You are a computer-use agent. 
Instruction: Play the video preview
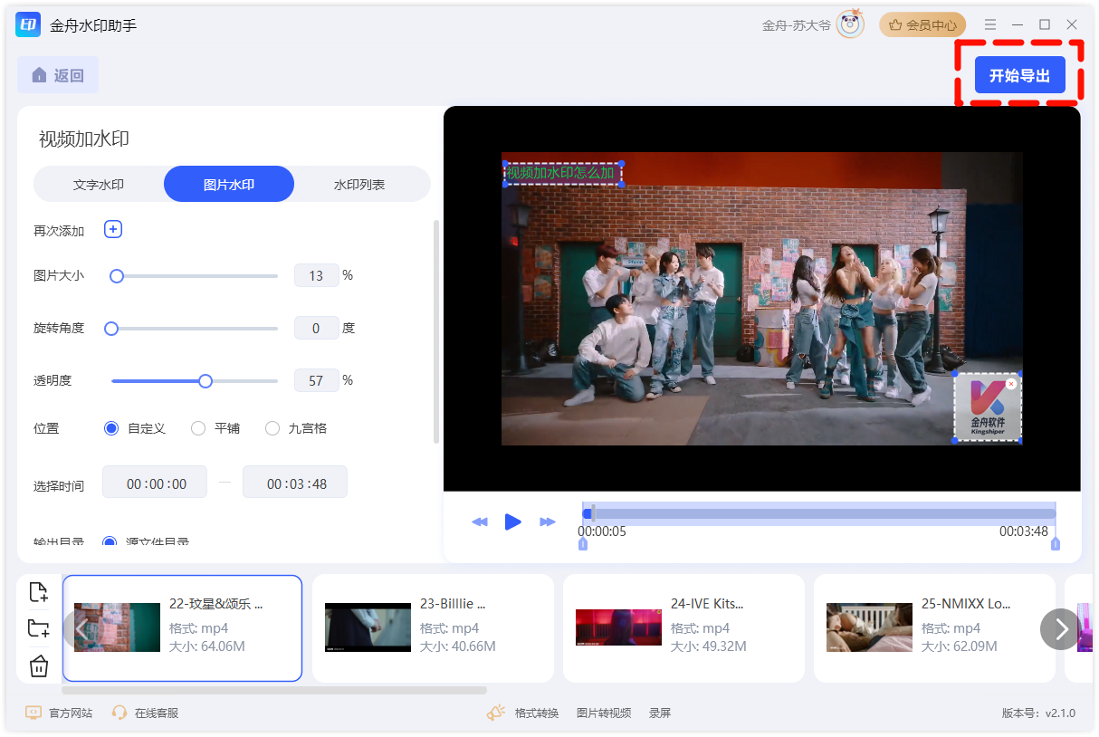pyautogui.click(x=513, y=522)
